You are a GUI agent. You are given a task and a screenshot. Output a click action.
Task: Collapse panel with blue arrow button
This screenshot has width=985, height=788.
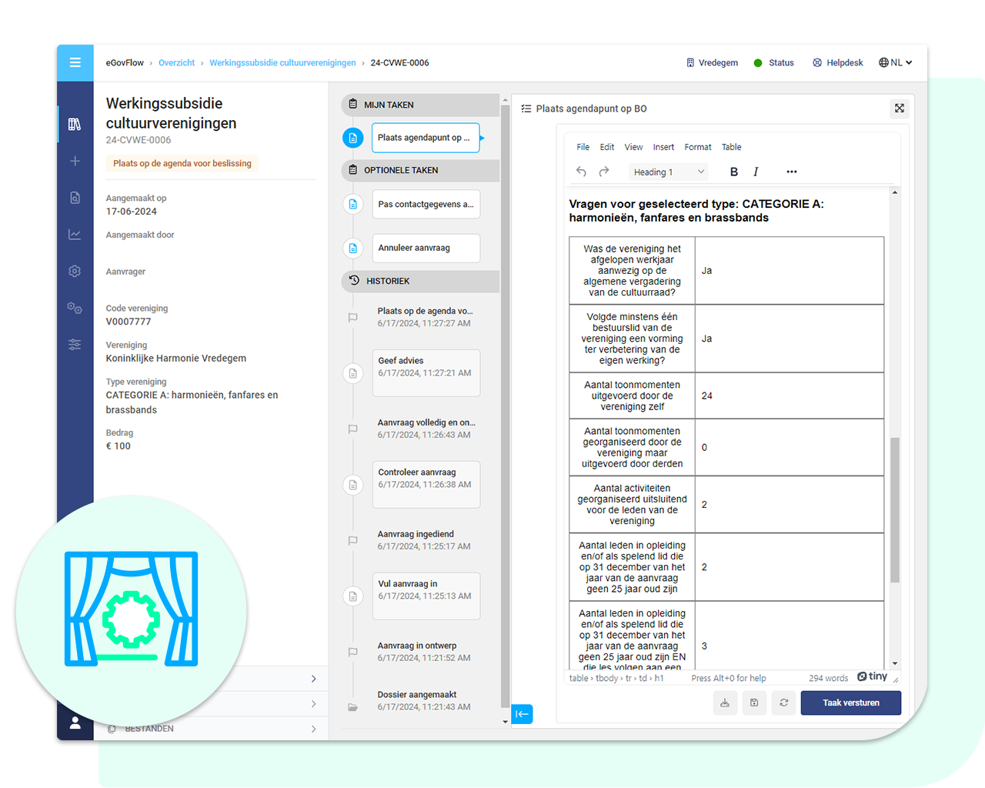[x=522, y=714]
